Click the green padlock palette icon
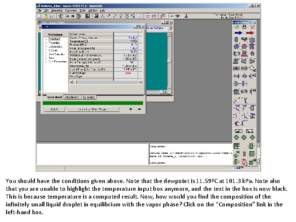Image resolution: width=296 pixels, height=222 pixels. (x=244, y=27)
